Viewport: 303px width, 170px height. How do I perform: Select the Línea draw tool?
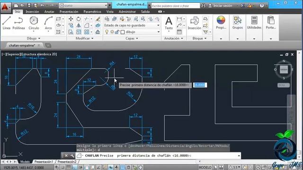[x=6, y=23]
